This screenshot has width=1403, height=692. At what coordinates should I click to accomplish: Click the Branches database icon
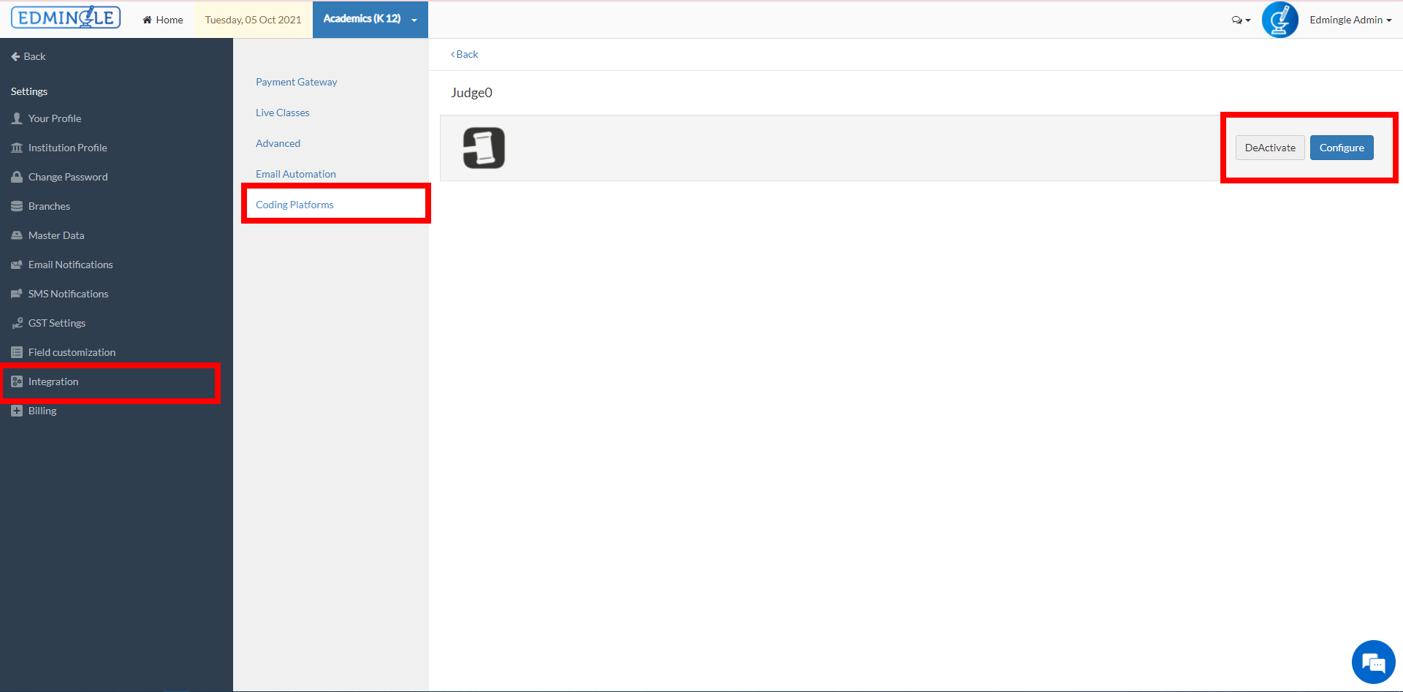(17, 206)
